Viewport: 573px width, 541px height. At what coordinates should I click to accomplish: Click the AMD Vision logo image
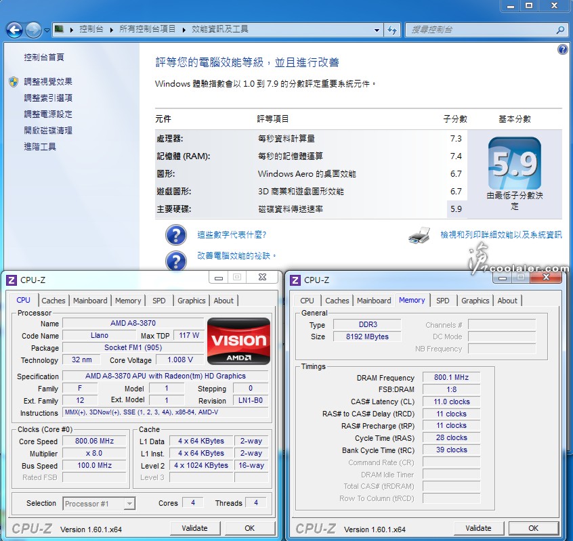coord(238,341)
